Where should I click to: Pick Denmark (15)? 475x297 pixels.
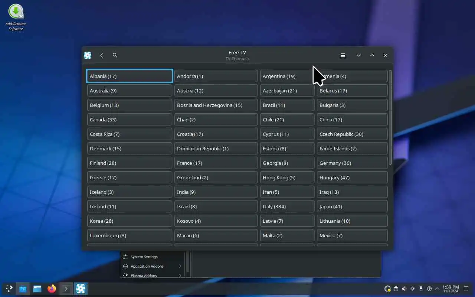[130, 148]
